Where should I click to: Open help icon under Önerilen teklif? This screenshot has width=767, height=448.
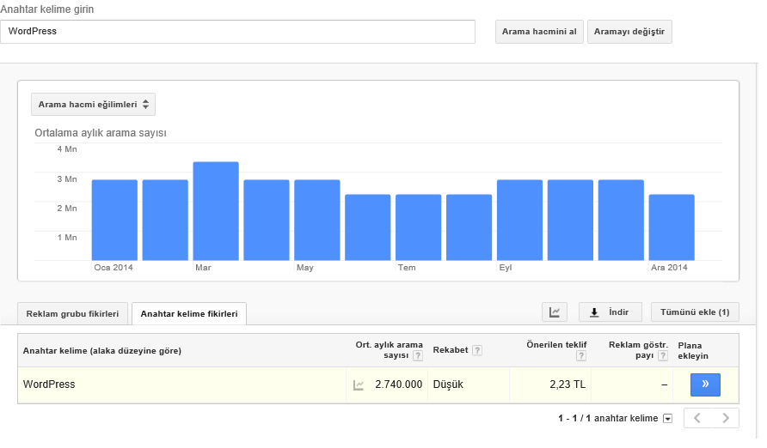581,356
